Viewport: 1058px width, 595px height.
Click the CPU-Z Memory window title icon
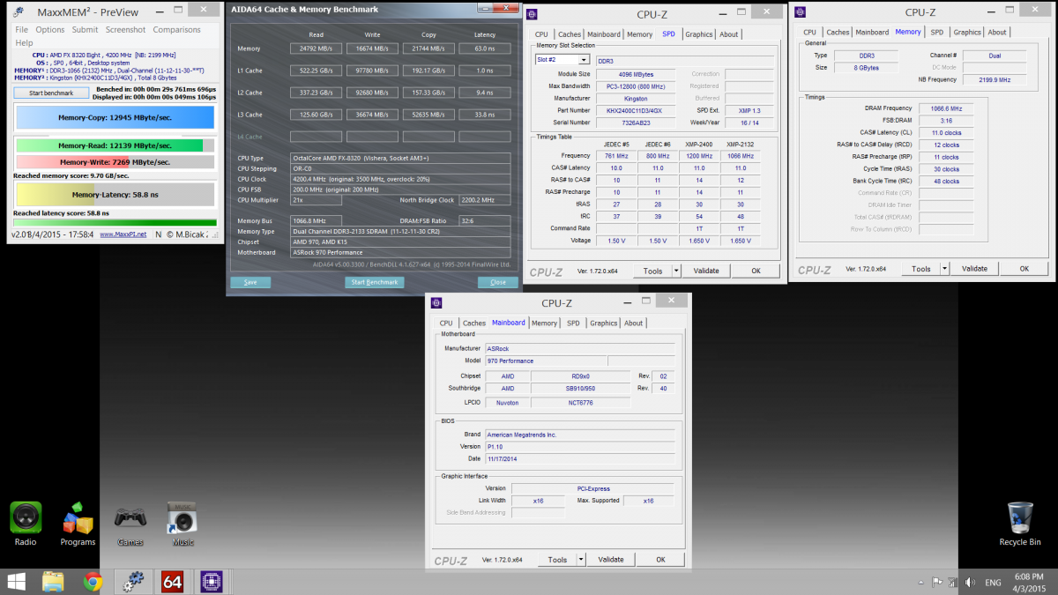pos(801,11)
